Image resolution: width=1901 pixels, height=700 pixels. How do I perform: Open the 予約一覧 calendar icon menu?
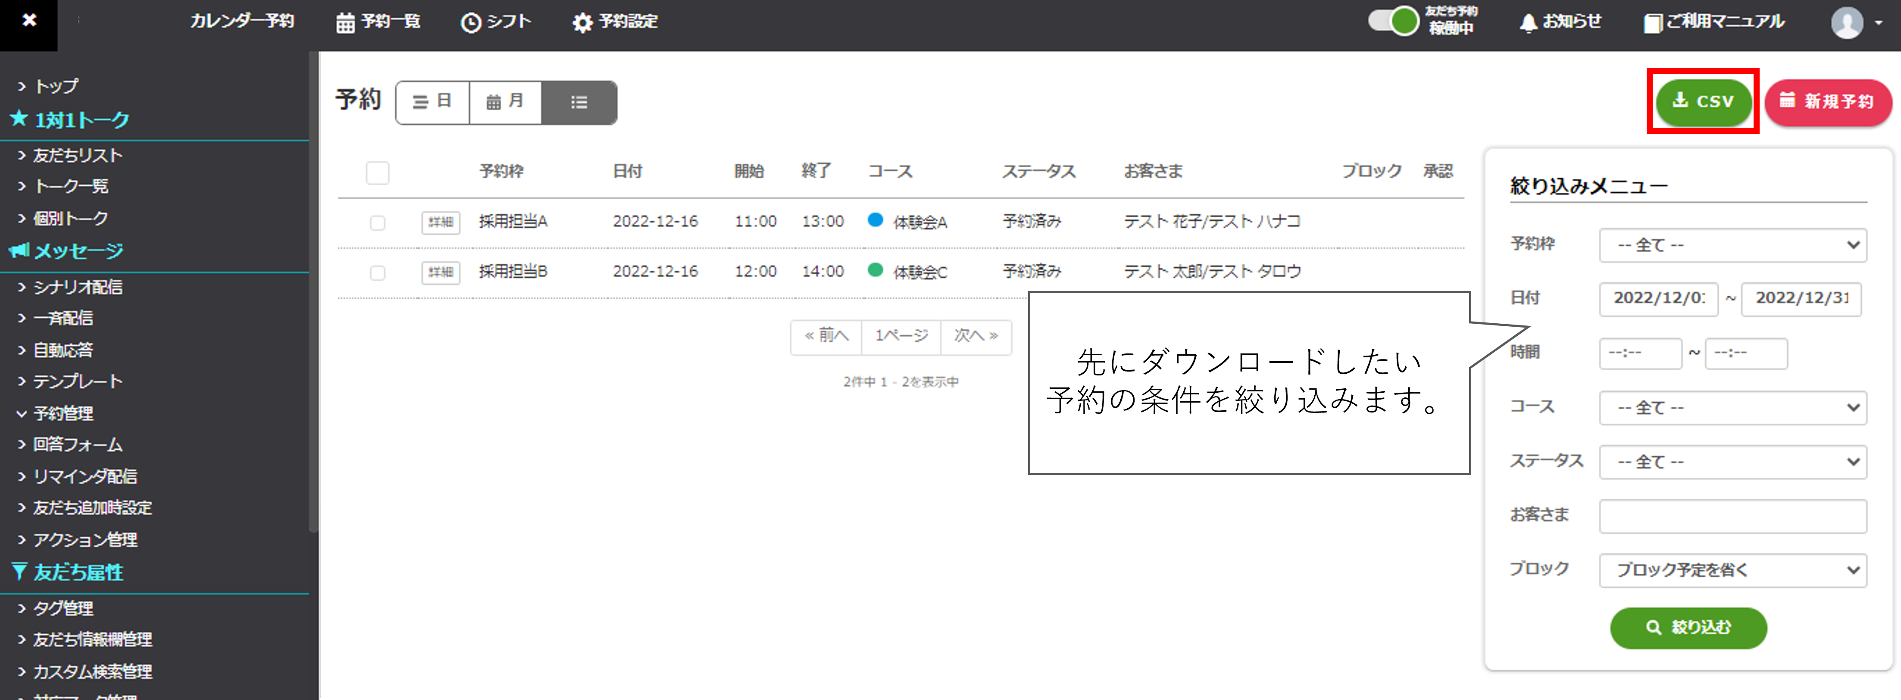tap(377, 22)
